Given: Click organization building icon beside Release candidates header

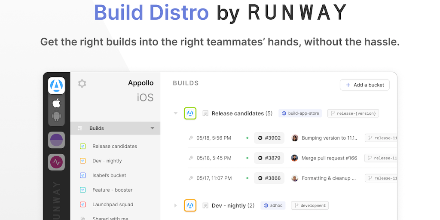Looking at the screenshot, I should (x=205, y=113).
